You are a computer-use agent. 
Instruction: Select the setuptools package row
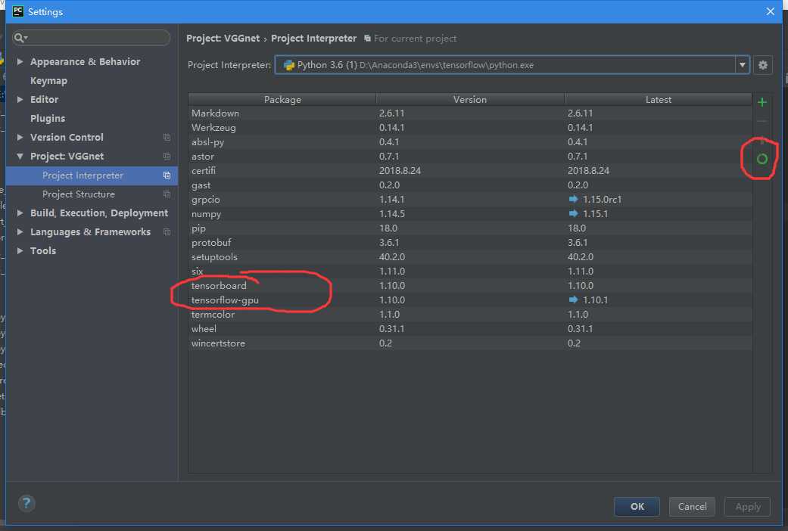pos(470,256)
